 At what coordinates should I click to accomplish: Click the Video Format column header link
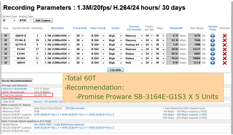point(98,28)
